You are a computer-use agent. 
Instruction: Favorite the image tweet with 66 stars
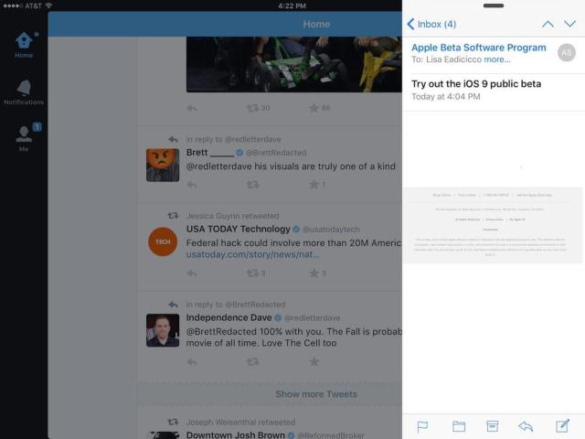pyautogui.click(x=319, y=108)
